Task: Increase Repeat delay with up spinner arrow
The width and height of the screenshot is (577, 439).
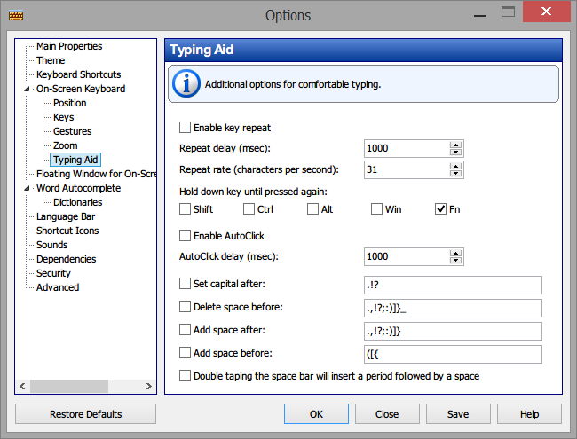Action: pos(456,145)
